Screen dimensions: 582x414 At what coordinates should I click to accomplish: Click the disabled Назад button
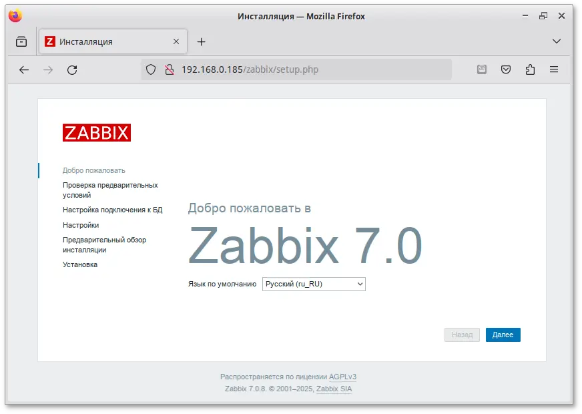(461, 335)
